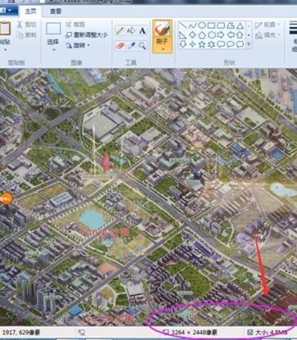Switch to the 查看 view tab
Image resolution: width=297 pixels, height=340 pixels.
point(56,11)
